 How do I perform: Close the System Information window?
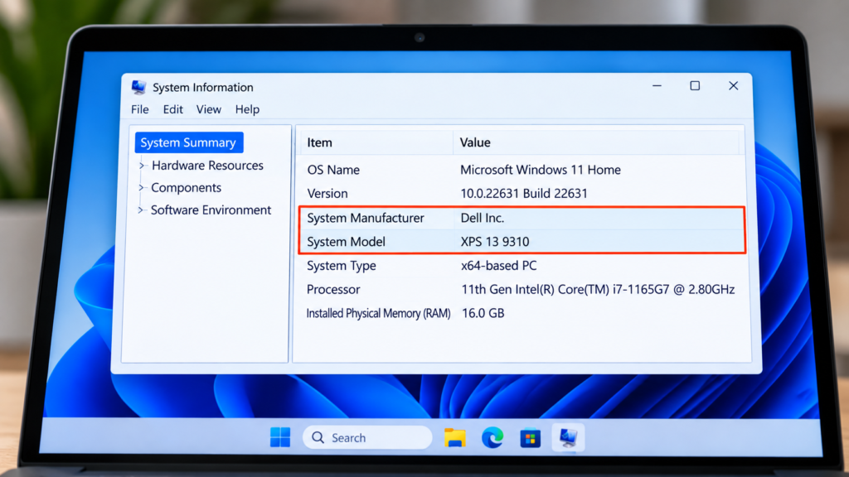pos(733,86)
